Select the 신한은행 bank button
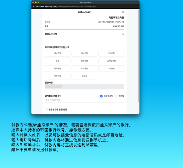The height and width of the screenshot is (168, 183). pos(84,61)
